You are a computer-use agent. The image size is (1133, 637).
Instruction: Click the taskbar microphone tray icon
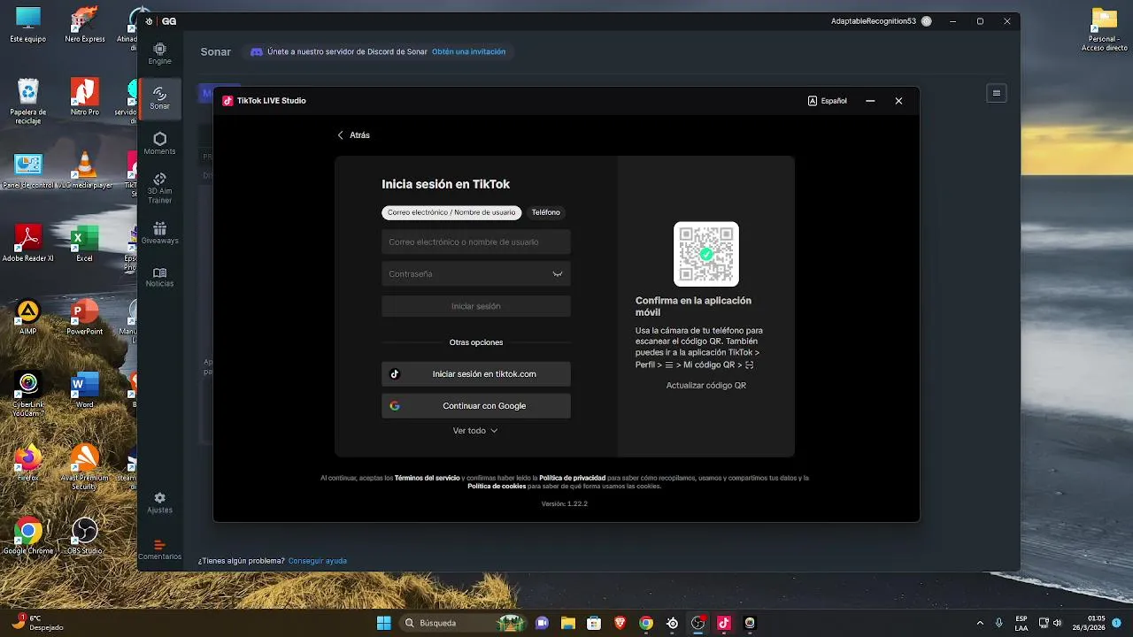(999, 623)
